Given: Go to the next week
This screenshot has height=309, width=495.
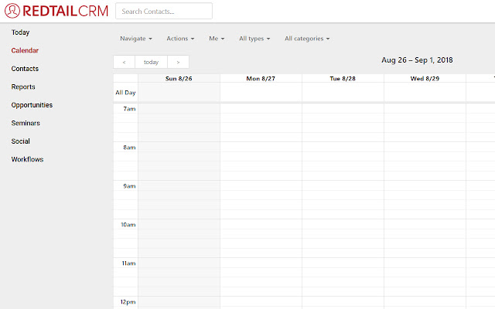Looking at the screenshot, I should tap(179, 62).
